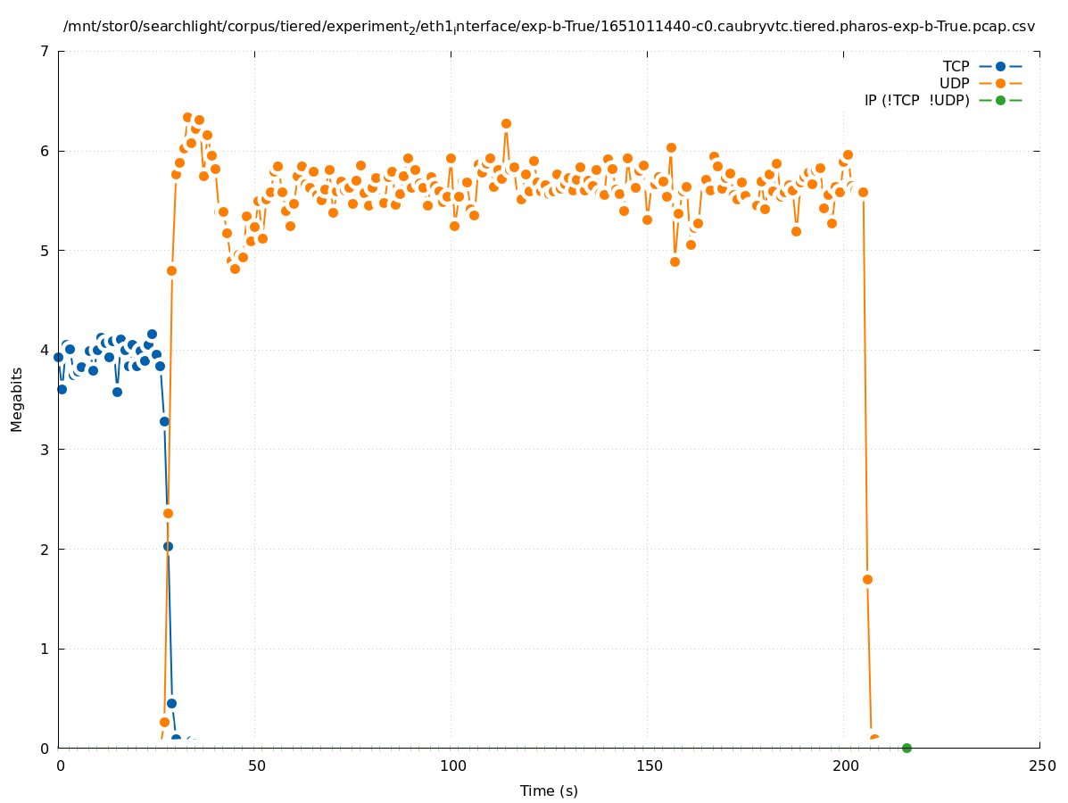The width and height of the screenshot is (1068, 803).
Task: Click the Megabits y-axis label
Action: click(17, 399)
